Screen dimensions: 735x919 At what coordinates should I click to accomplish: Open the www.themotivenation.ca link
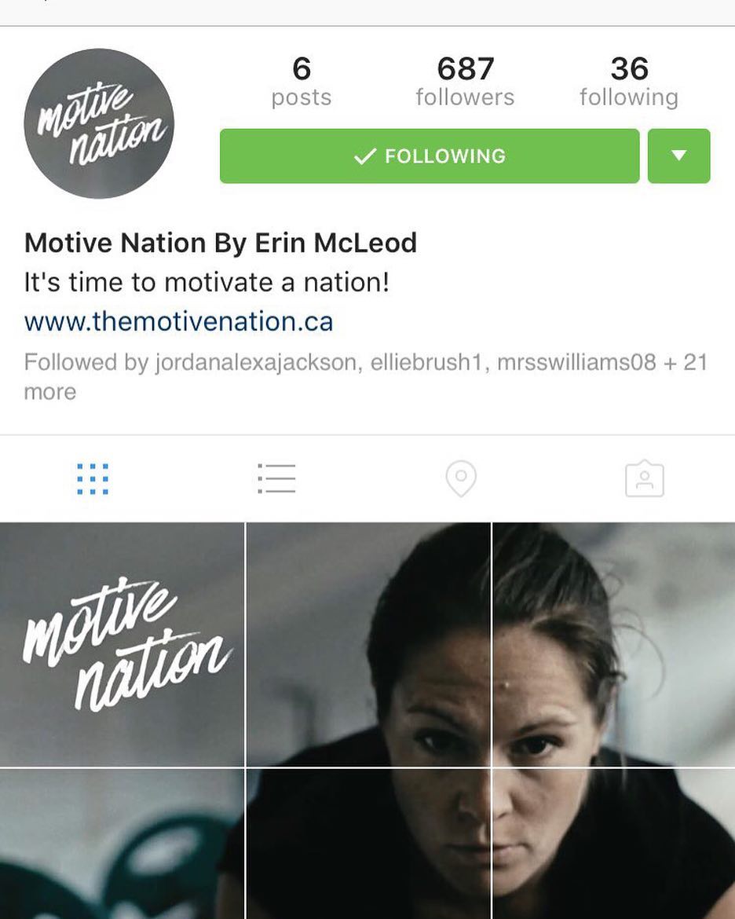pos(179,321)
